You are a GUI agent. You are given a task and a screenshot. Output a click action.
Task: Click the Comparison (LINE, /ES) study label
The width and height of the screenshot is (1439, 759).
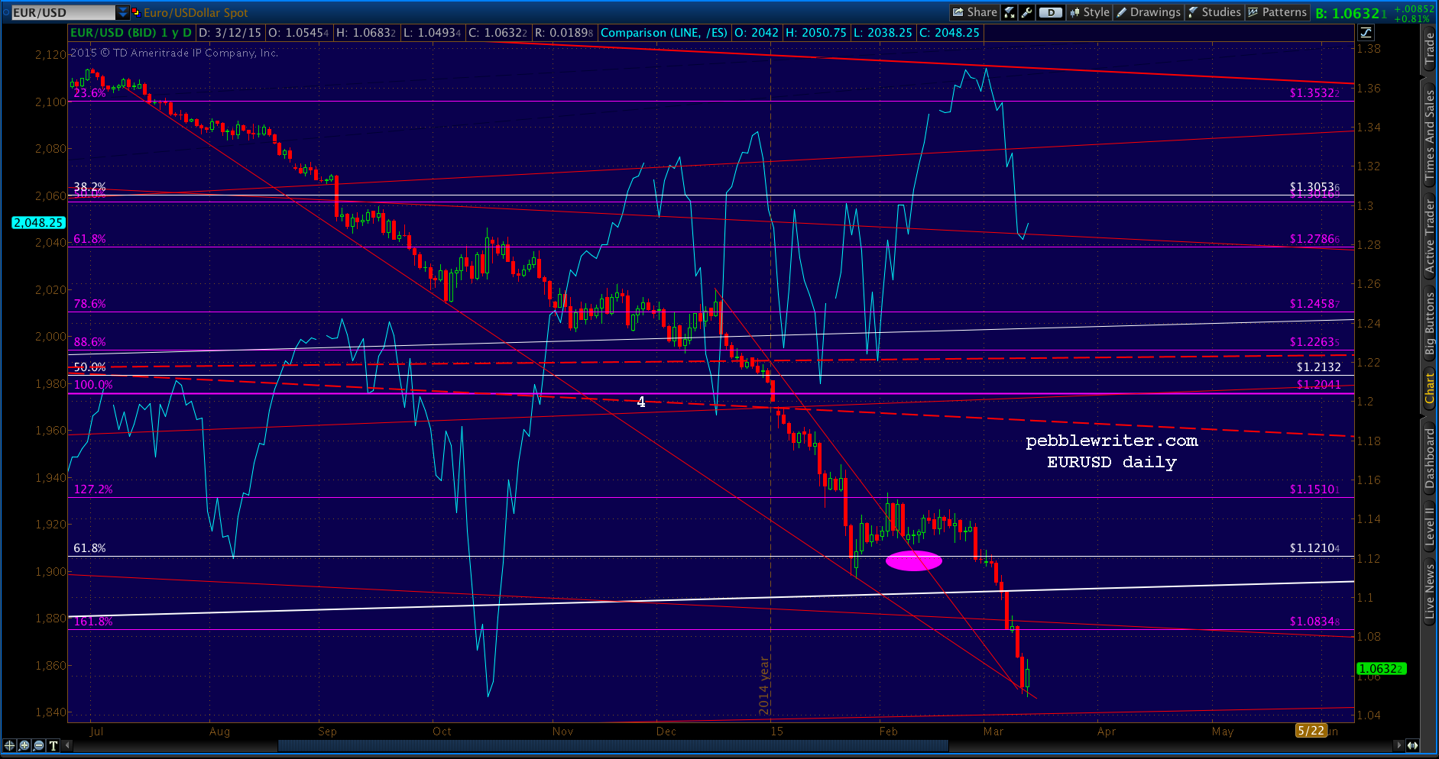664,33
